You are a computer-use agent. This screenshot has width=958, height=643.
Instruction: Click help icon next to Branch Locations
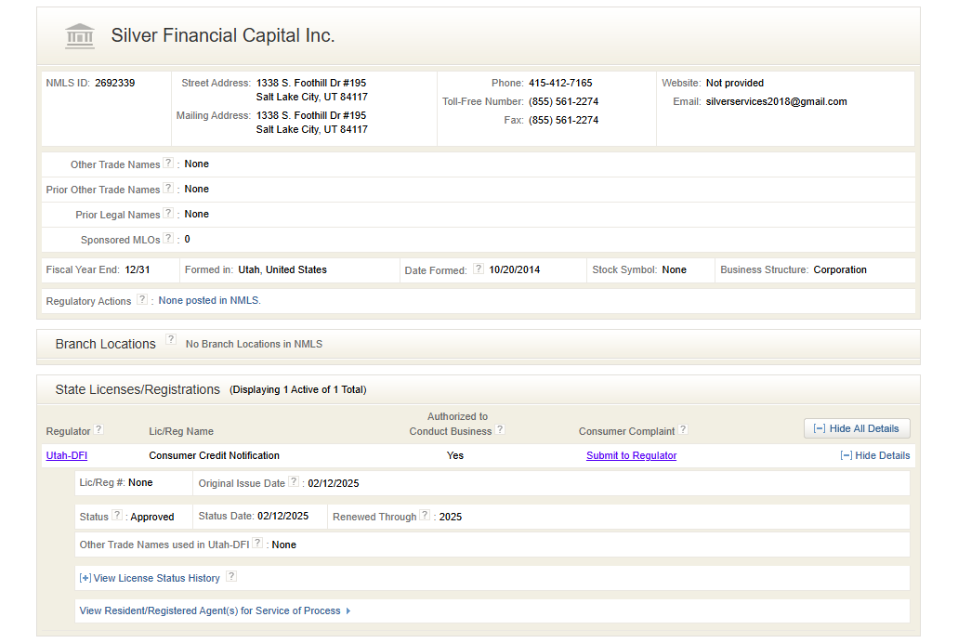coord(171,340)
